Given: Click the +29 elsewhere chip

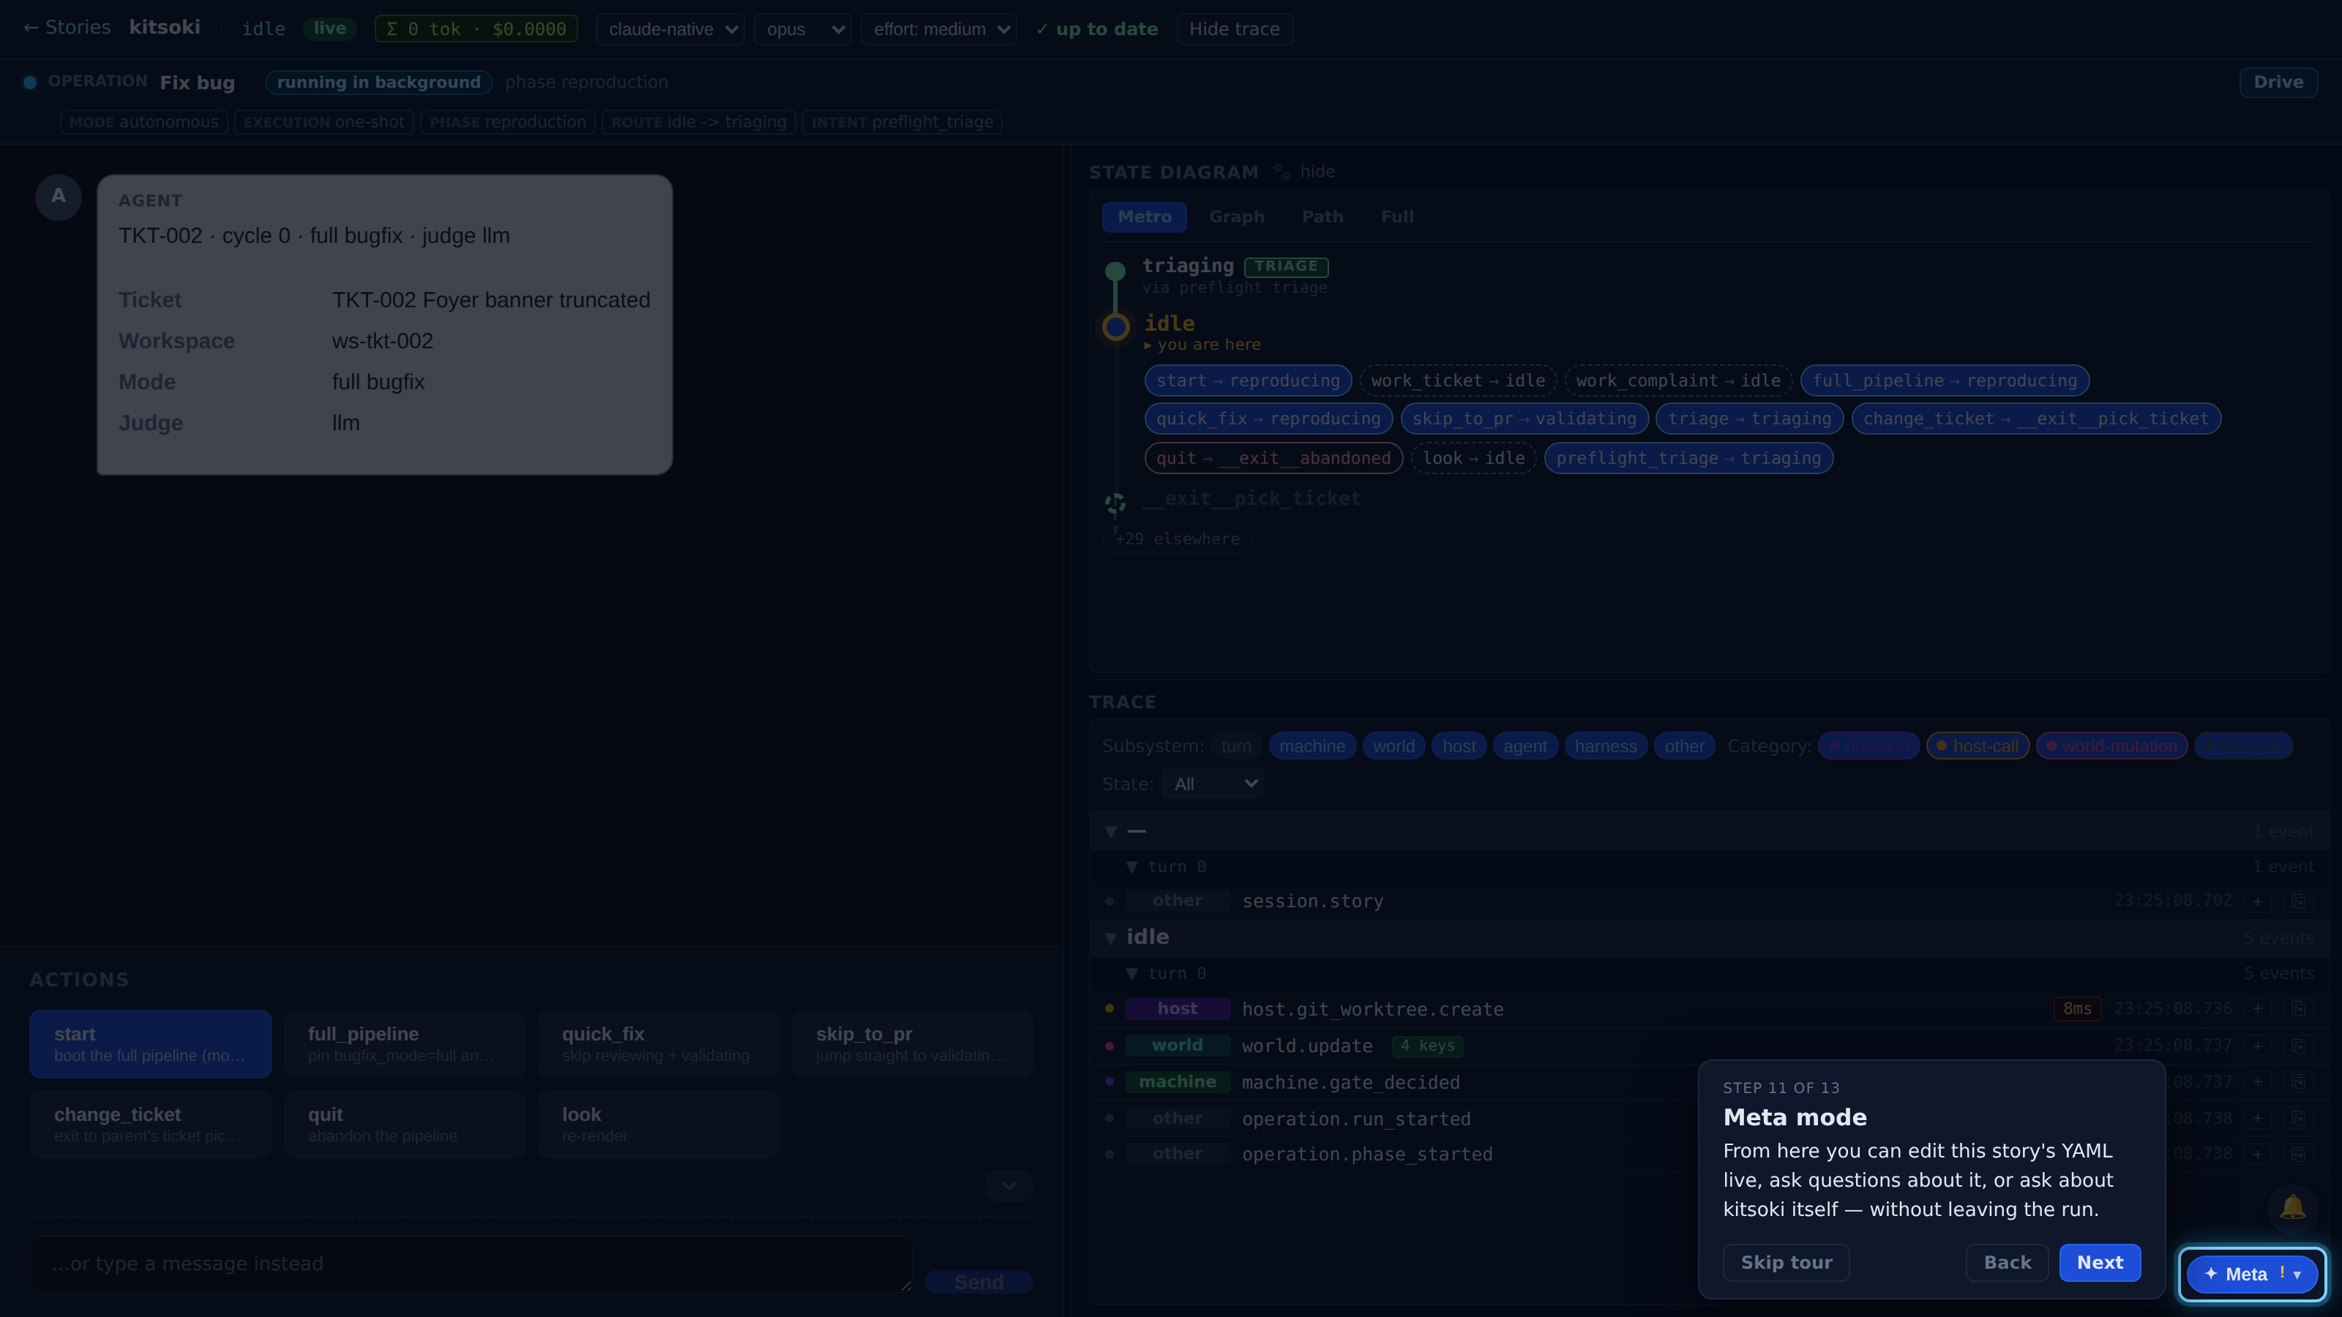Looking at the screenshot, I should pyautogui.click(x=1176, y=539).
